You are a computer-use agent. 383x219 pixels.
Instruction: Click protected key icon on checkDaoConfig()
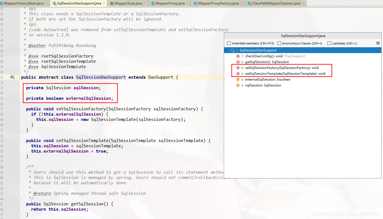click(242, 56)
